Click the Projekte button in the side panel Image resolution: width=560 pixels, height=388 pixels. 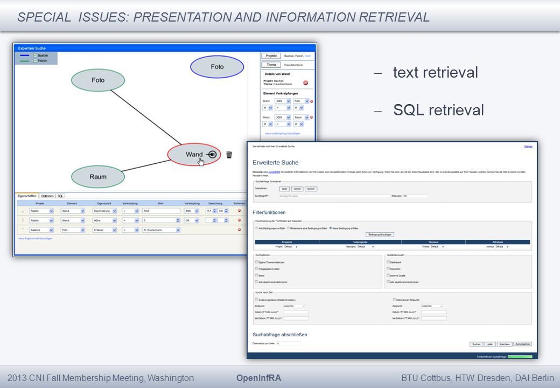pos(271,56)
